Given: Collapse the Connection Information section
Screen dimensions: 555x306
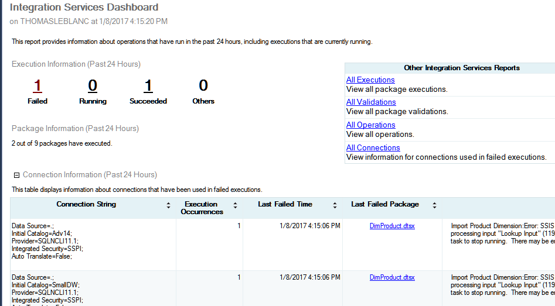Looking at the screenshot, I should coord(16,175).
